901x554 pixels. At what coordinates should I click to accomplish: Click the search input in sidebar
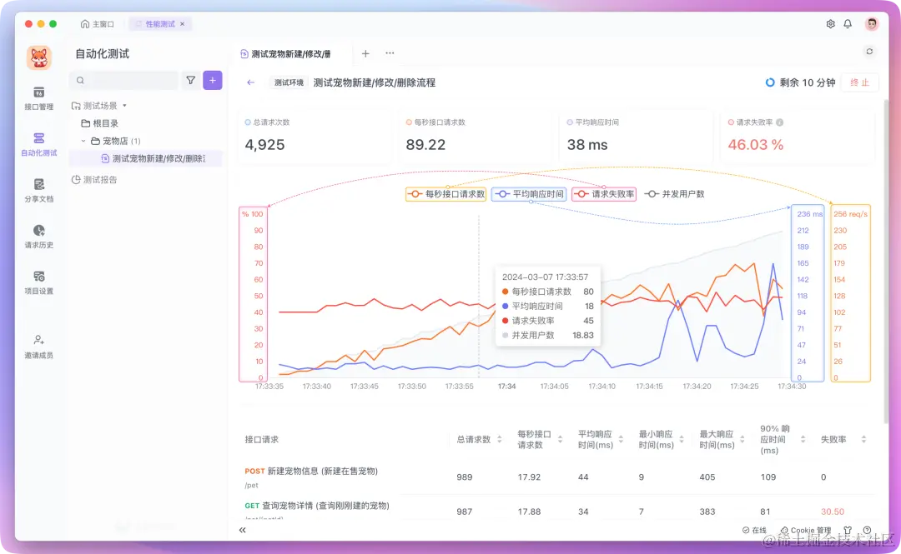(123, 80)
